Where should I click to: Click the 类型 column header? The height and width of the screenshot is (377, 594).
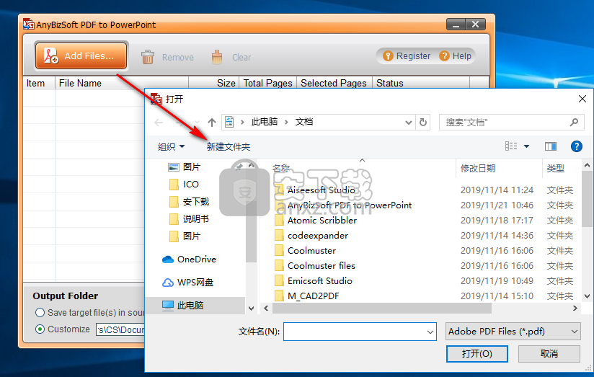click(555, 168)
